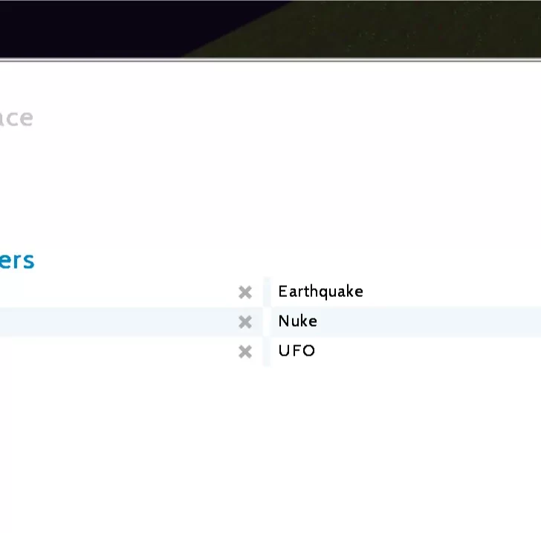The image size is (541, 533).
Task: Click the empty left cell of the Earthquake row
Action: point(111,292)
